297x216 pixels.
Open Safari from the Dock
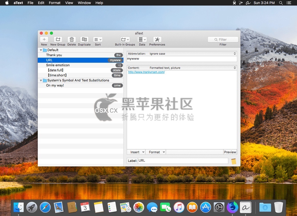coord(45,207)
